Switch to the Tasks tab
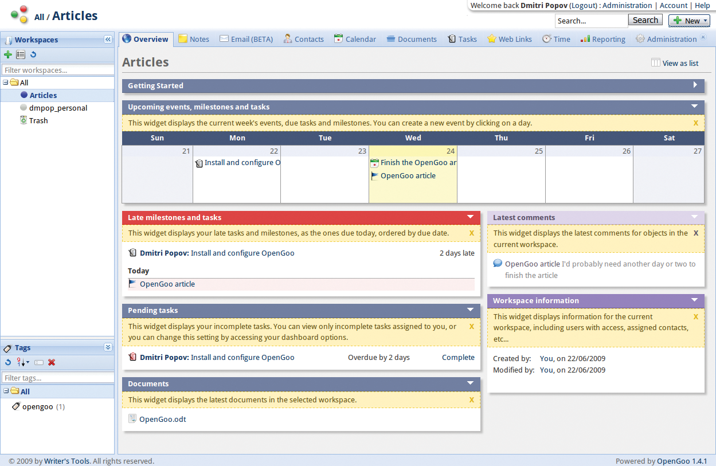 pyautogui.click(x=462, y=39)
